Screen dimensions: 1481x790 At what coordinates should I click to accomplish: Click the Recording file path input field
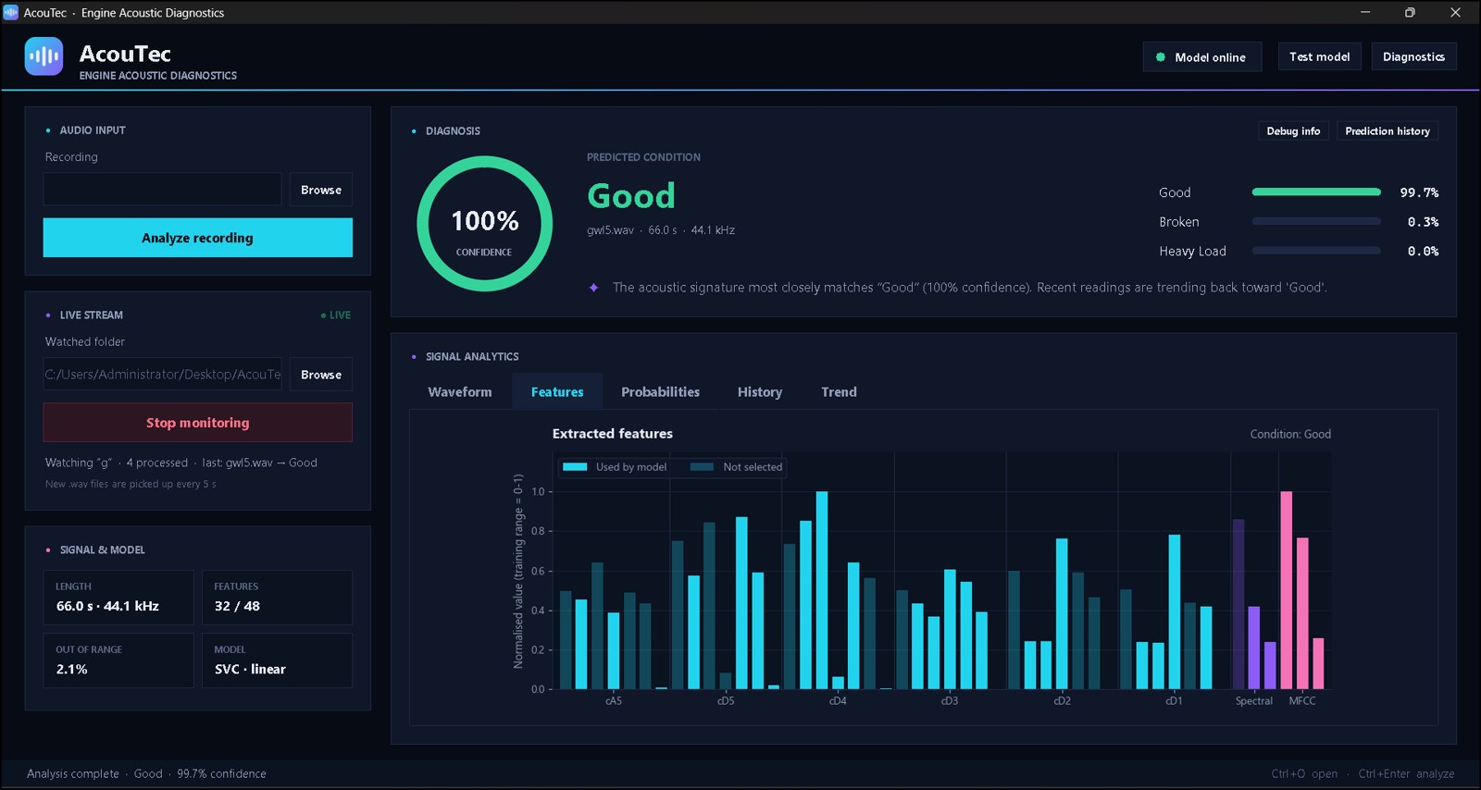point(162,190)
